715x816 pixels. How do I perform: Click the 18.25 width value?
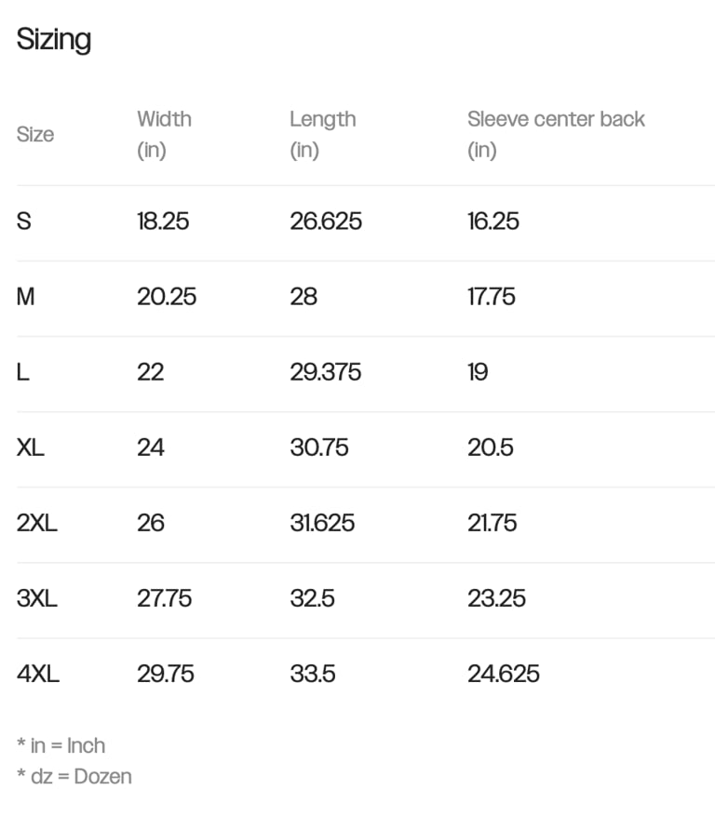[x=163, y=221]
